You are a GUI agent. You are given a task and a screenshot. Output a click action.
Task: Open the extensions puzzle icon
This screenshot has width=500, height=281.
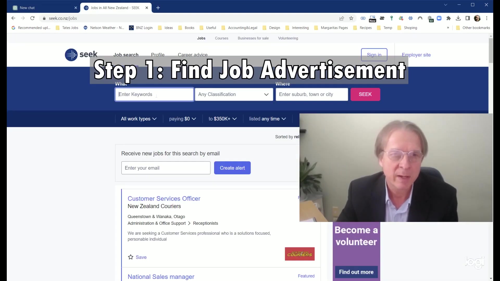click(448, 18)
